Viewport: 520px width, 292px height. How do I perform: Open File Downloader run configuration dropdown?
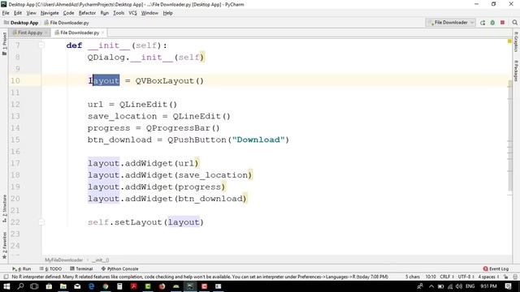pyautogui.click(x=451, y=23)
